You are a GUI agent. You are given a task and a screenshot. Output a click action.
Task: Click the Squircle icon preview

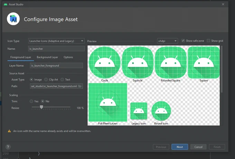pos(138,62)
